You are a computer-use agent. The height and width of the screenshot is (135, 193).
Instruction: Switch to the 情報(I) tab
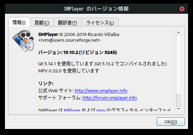pyautogui.click(x=19, y=22)
